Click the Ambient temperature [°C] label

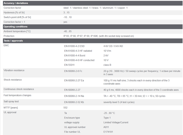tap(17, 31)
